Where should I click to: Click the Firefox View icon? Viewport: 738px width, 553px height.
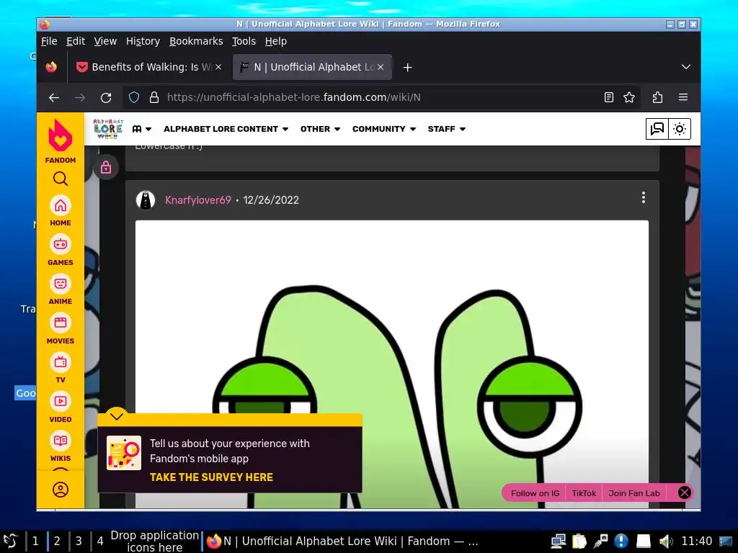click(51, 67)
